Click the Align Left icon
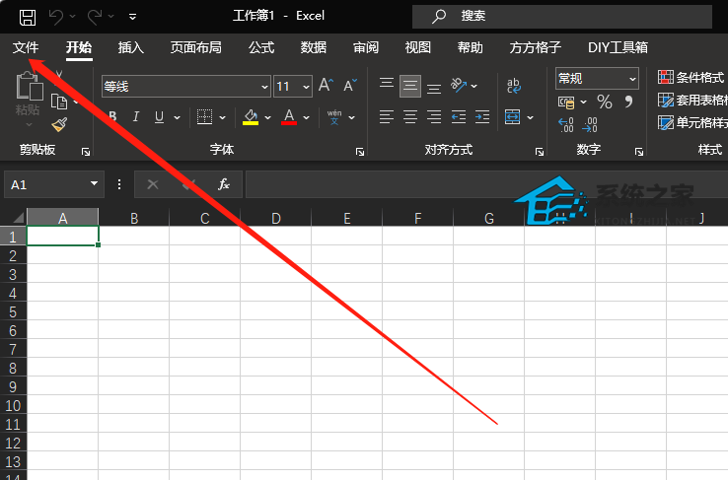This screenshot has width=728, height=480. click(x=387, y=117)
